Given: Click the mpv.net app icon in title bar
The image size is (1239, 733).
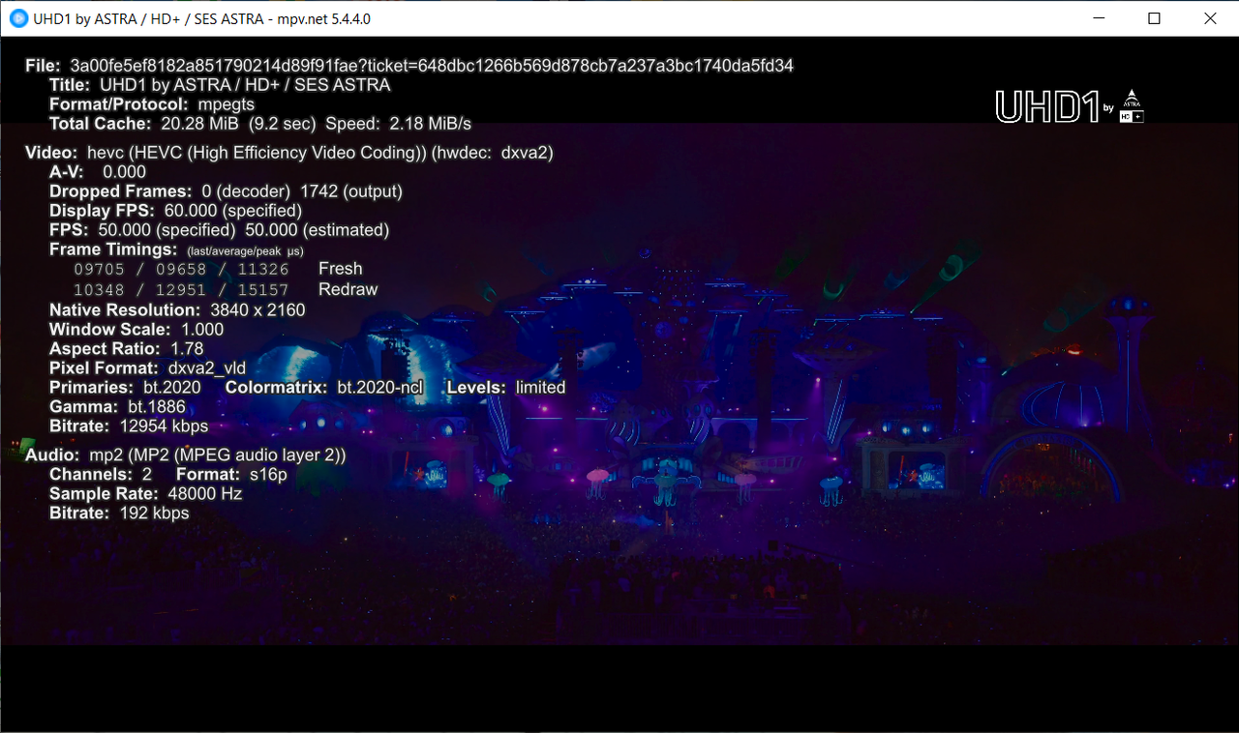Looking at the screenshot, I should pyautogui.click(x=18, y=18).
